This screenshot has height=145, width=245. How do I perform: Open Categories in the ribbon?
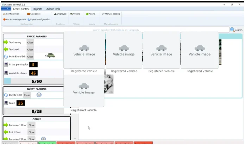pos(34,14)
